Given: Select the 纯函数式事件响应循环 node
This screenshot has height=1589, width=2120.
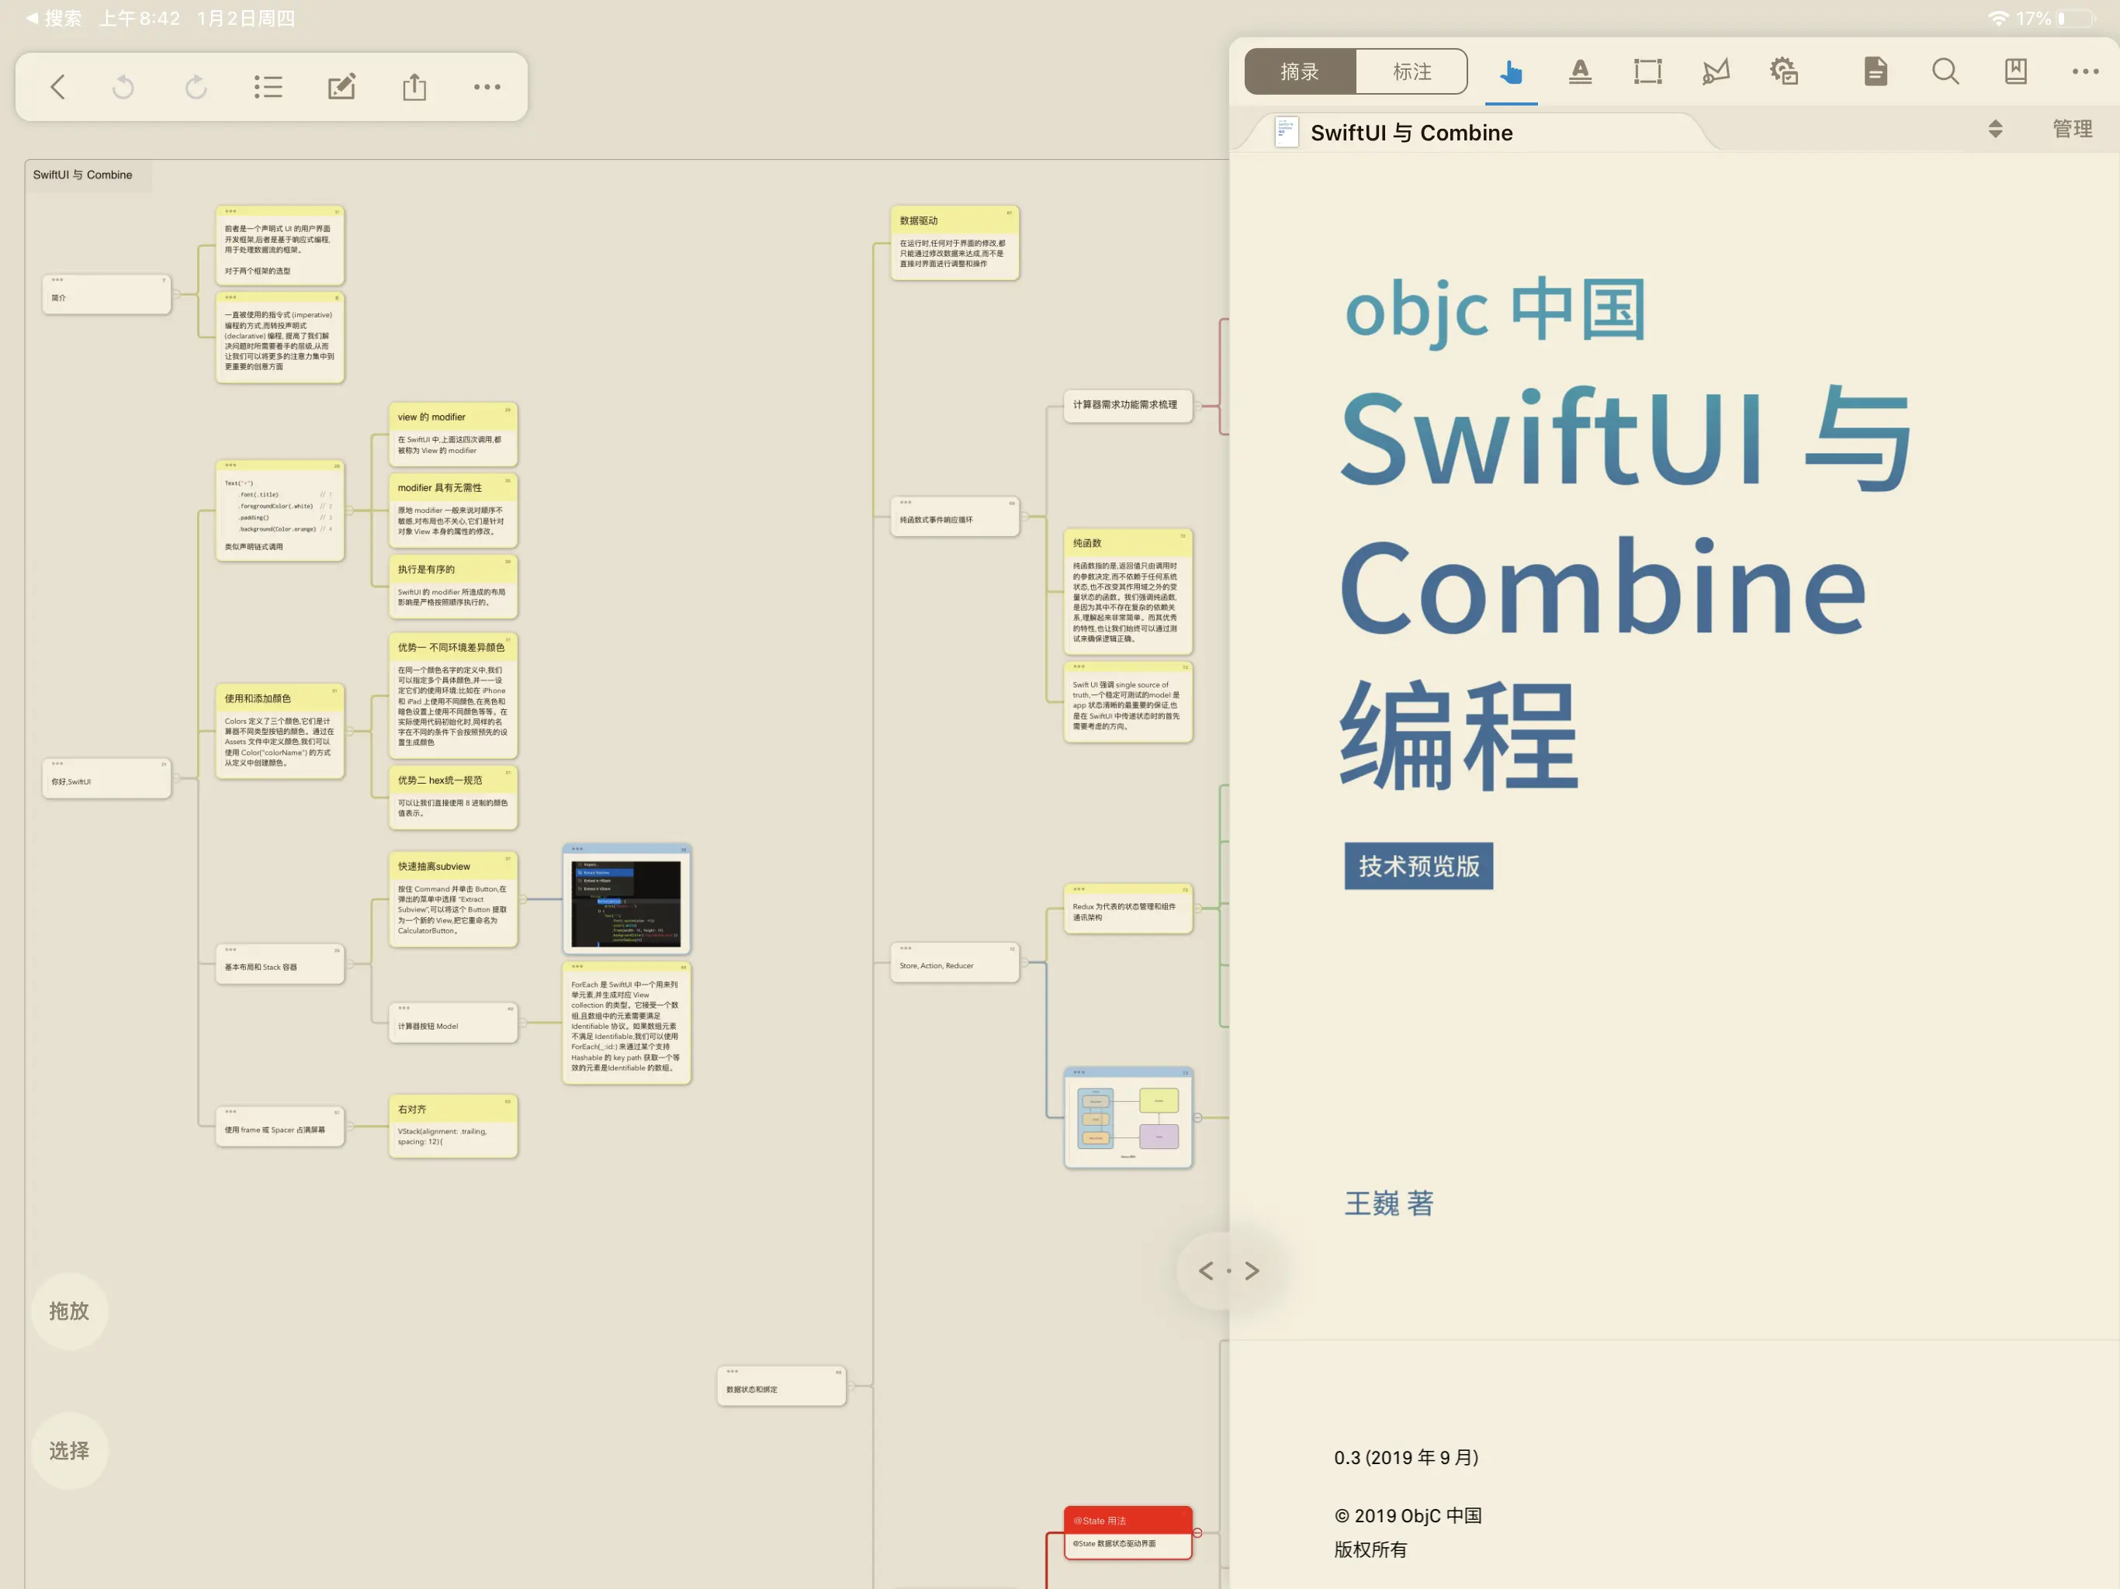Looking at the screenshot, I should [954, 517].
